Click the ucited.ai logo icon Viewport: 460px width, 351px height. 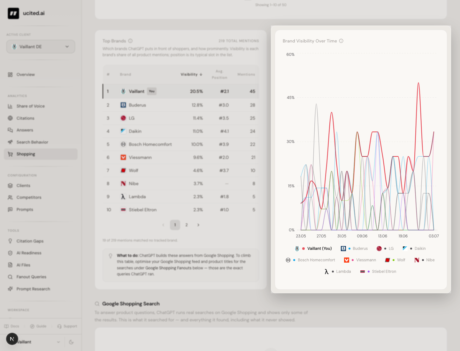[x=13, y=13]
